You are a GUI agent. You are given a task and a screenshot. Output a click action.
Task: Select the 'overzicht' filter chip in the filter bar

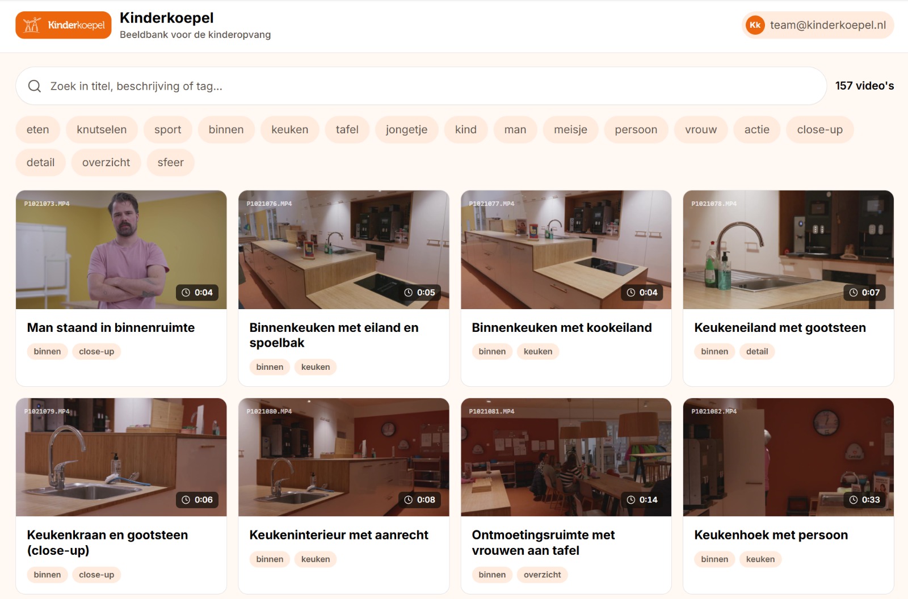click(106, 162)
